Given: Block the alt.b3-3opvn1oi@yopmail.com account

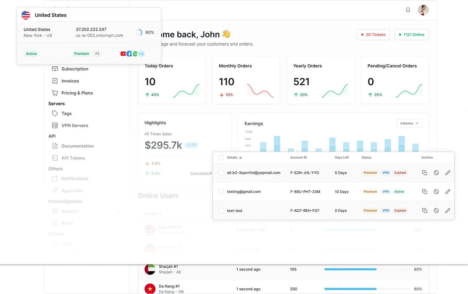Looking at the screenshot, I should point(436,173).
